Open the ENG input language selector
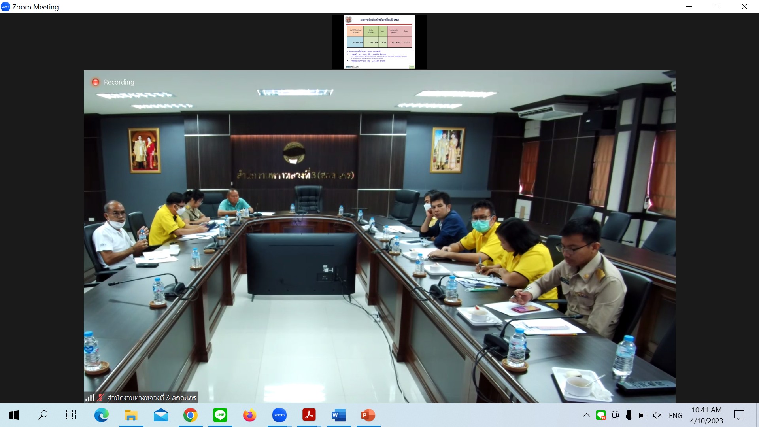 [x=676, y=415]
